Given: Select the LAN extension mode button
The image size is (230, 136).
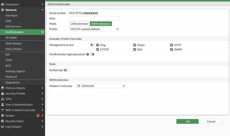Looking at the screenshot, I should pyautogui.click(x=79, y=24).
